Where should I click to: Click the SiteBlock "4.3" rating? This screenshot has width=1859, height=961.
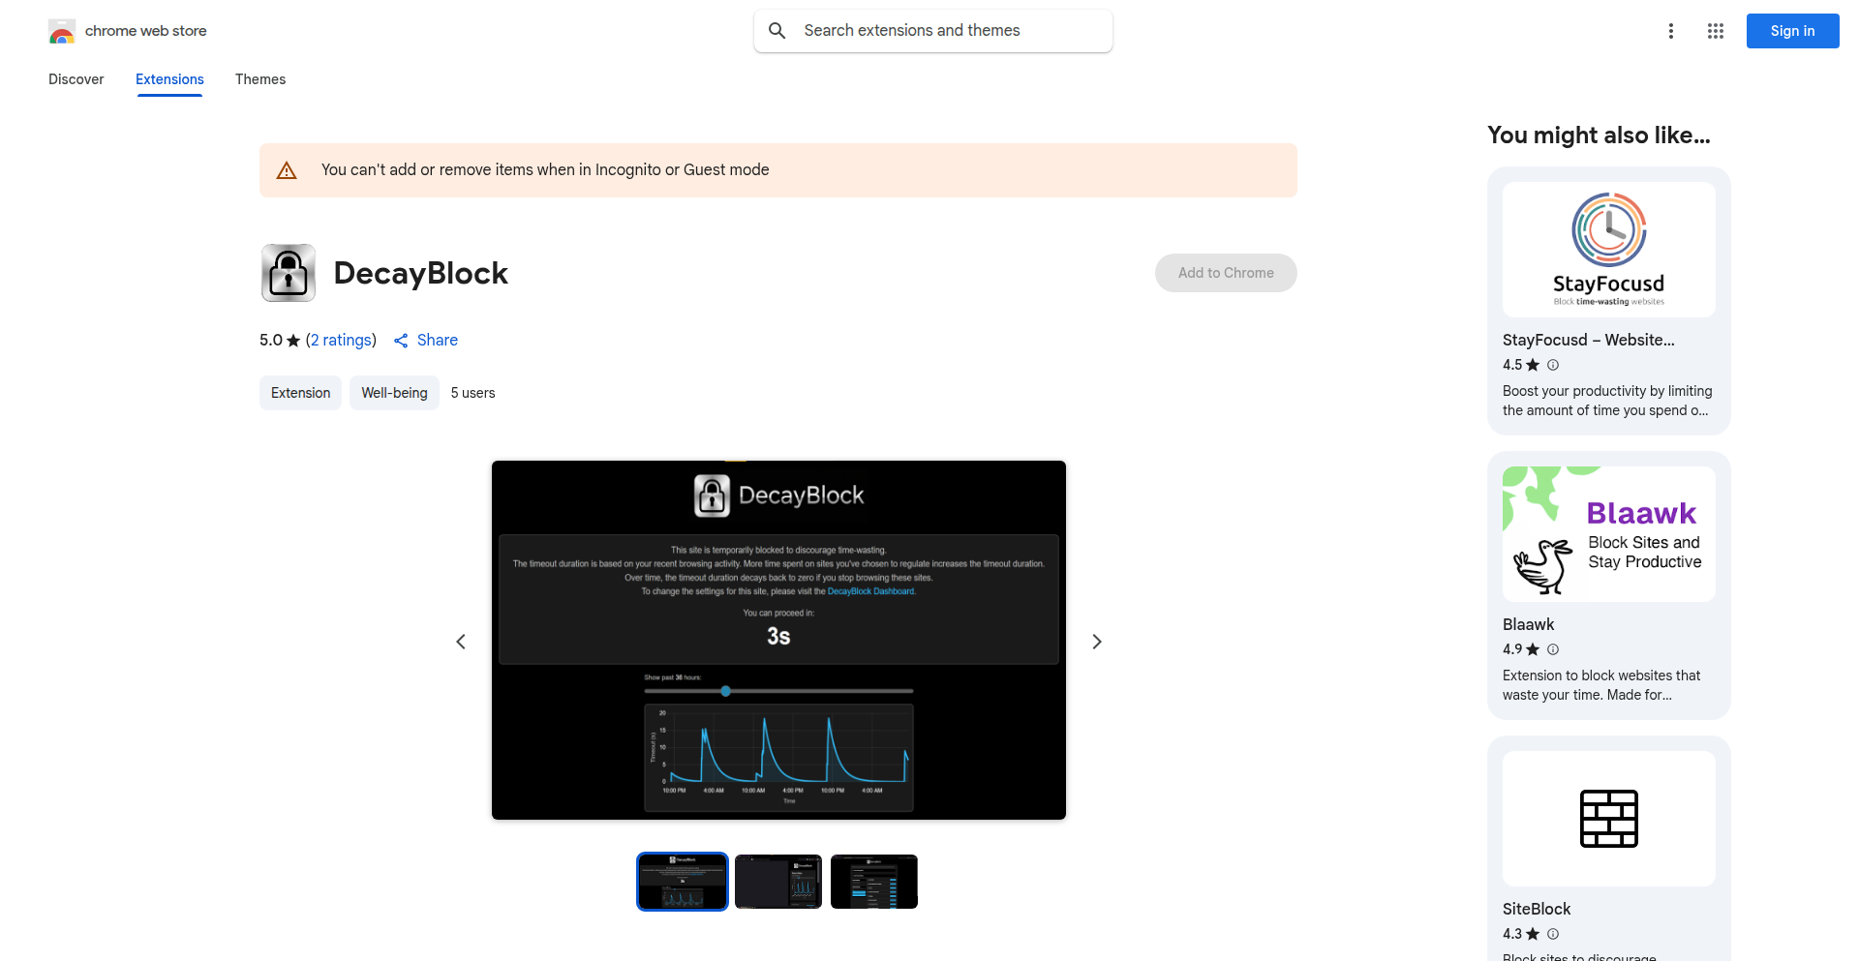(x=1512, y=934)
